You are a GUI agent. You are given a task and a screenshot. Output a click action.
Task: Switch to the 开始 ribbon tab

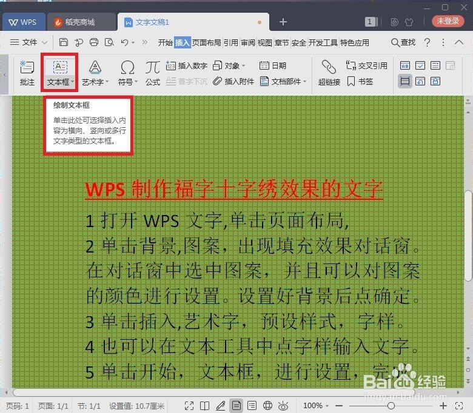(x=166, y=42)
